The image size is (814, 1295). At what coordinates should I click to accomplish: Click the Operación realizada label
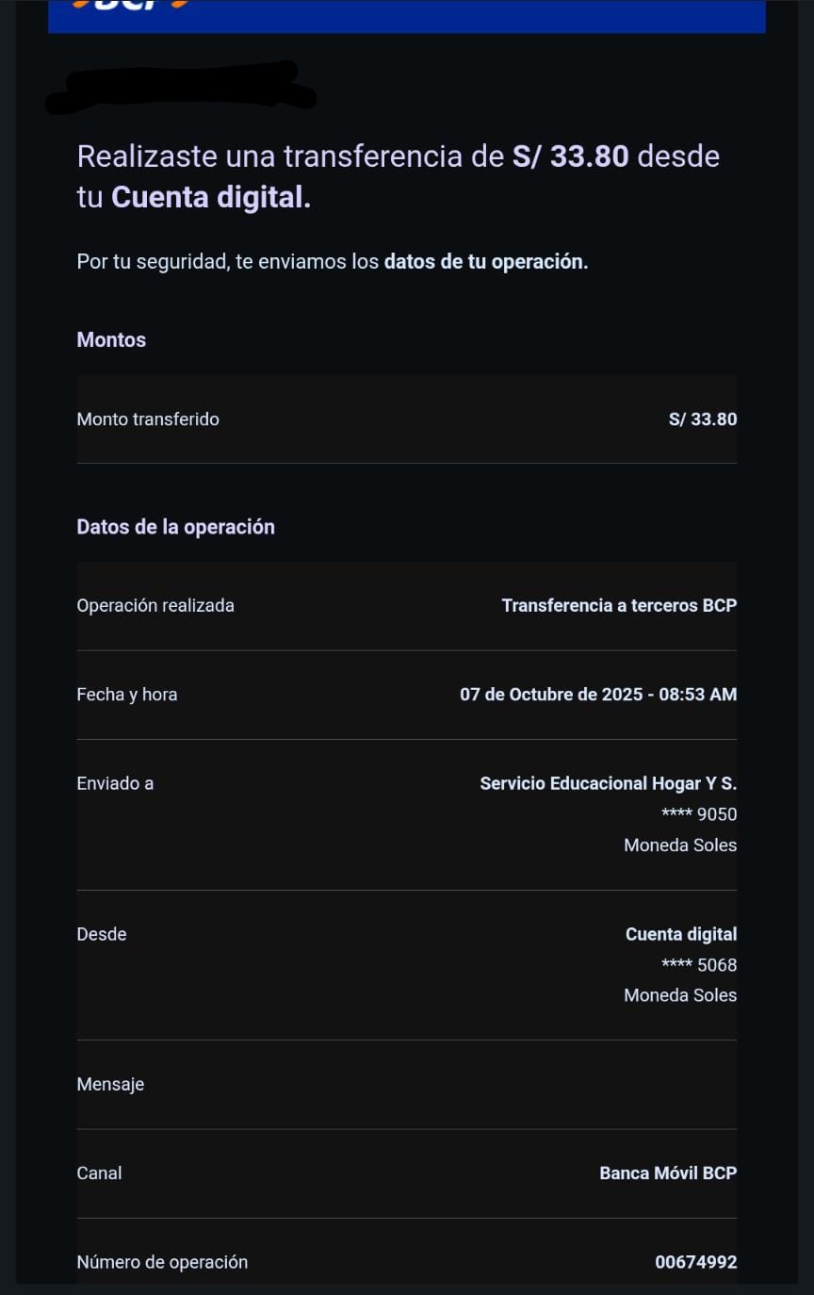coord(155,606)
